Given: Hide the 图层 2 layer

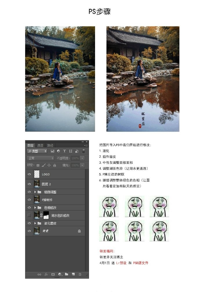Looking at the screenshot, I should click(29, 184).
